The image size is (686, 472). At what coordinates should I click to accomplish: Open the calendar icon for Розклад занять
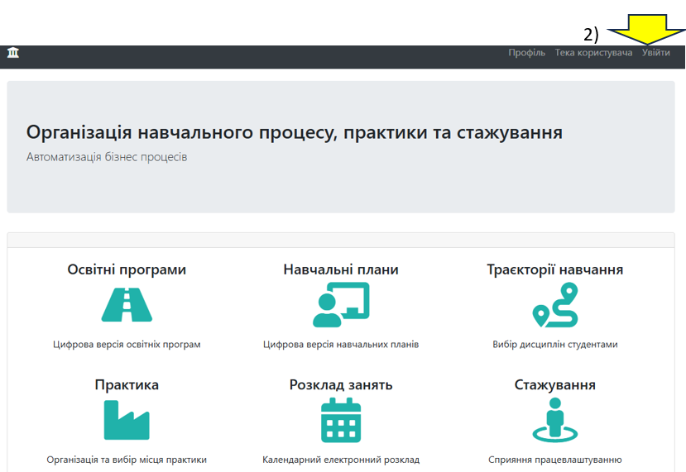(x=341, y=420)
